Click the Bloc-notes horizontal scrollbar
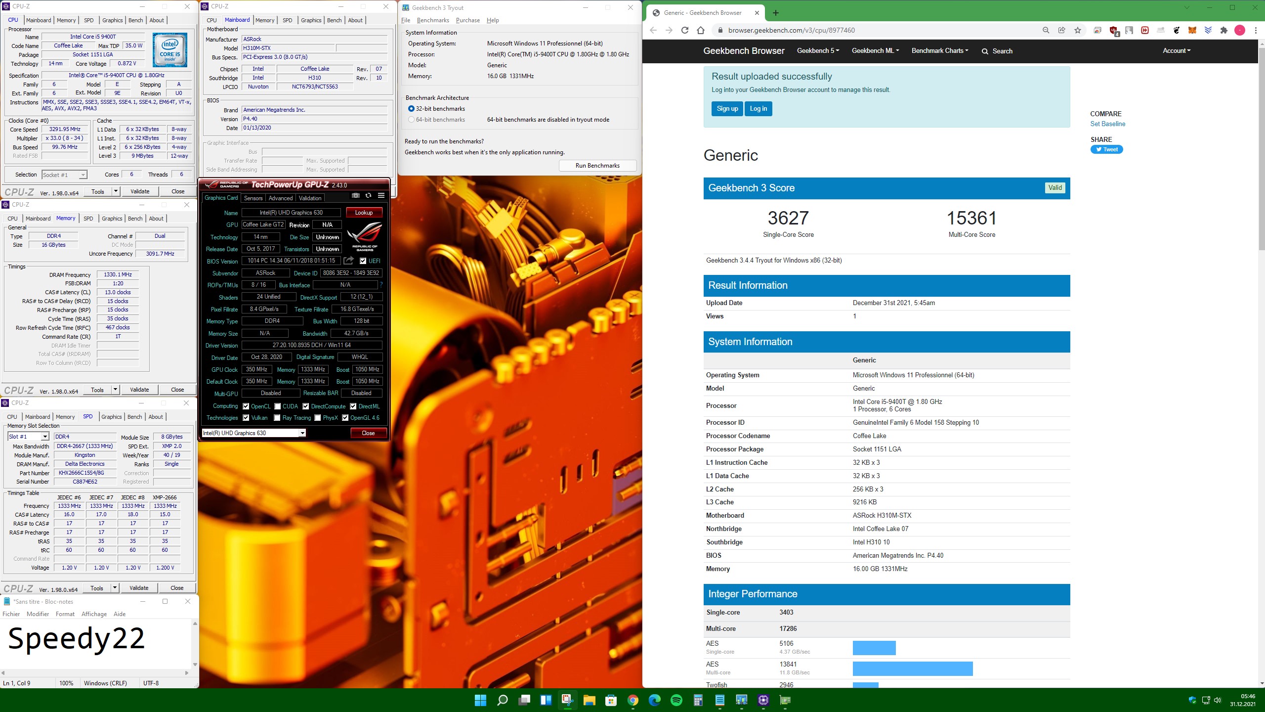 (x=95, y=672)
